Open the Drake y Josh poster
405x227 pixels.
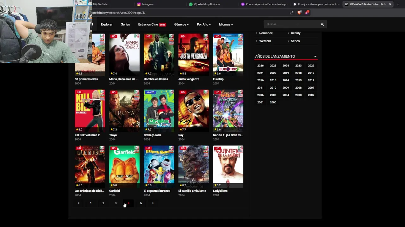click(x=159, y=111)
